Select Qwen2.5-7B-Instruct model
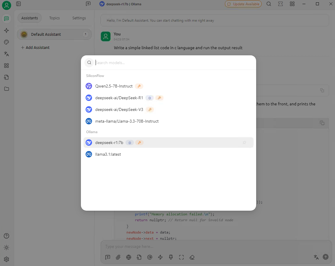The height and width of the screenshot is (266, 335). [x=168, y=86]
